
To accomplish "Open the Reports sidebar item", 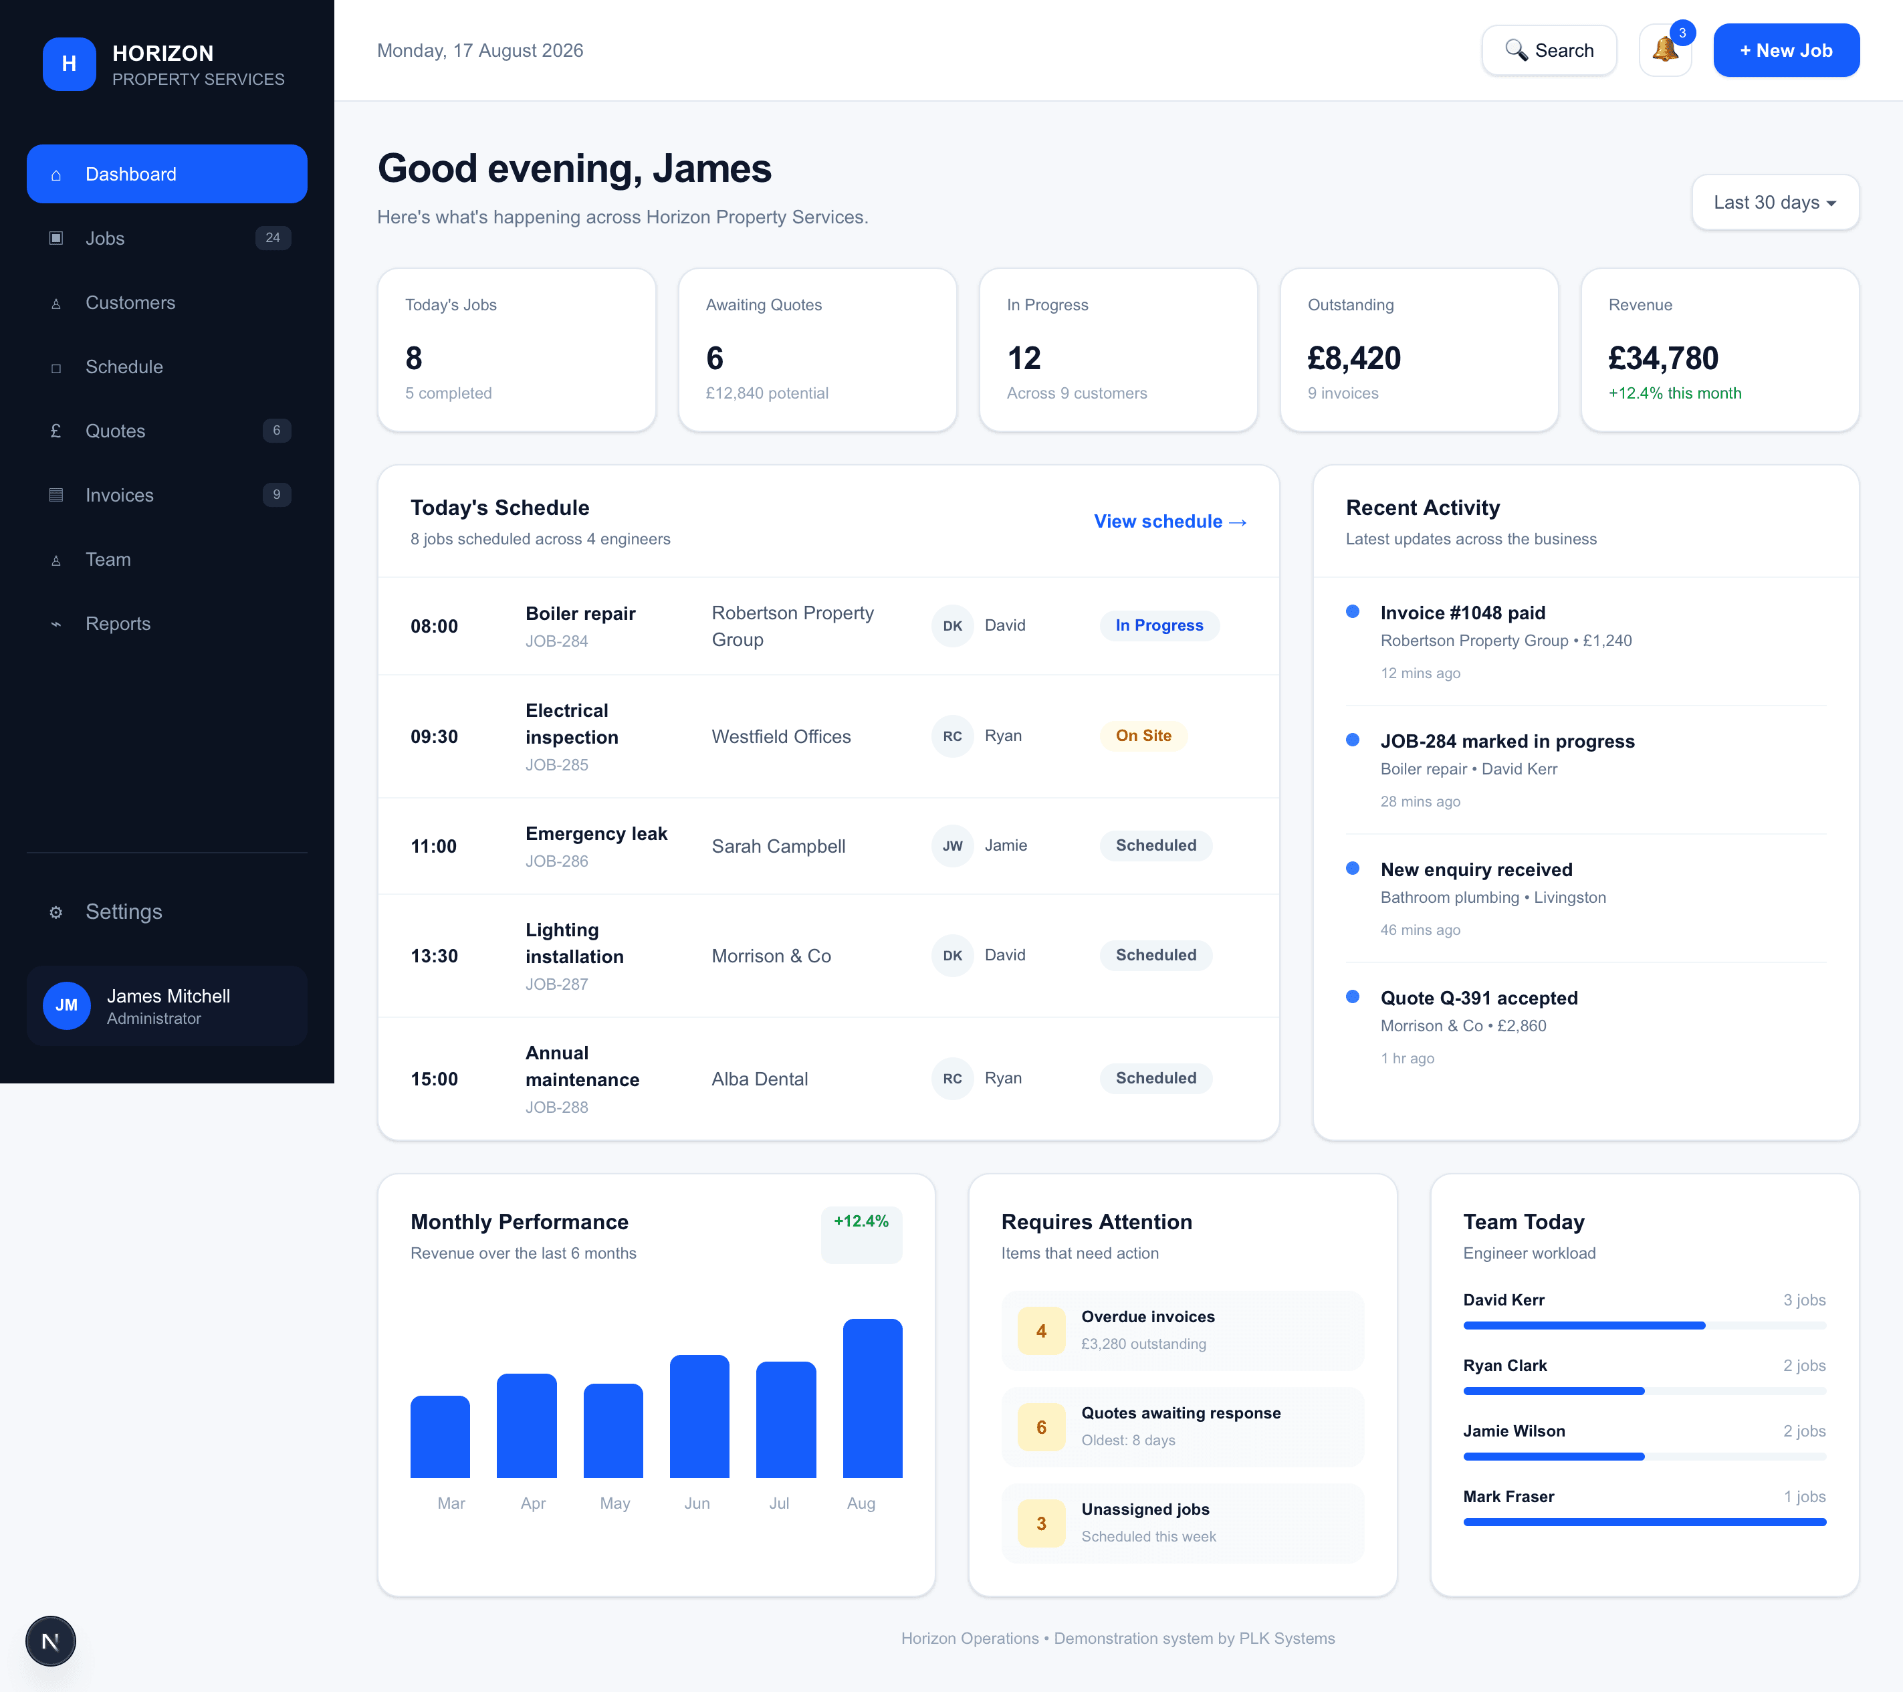I will click(166, 624).
